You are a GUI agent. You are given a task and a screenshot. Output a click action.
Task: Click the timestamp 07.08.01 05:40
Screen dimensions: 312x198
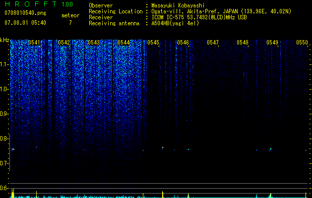[25, 23]
